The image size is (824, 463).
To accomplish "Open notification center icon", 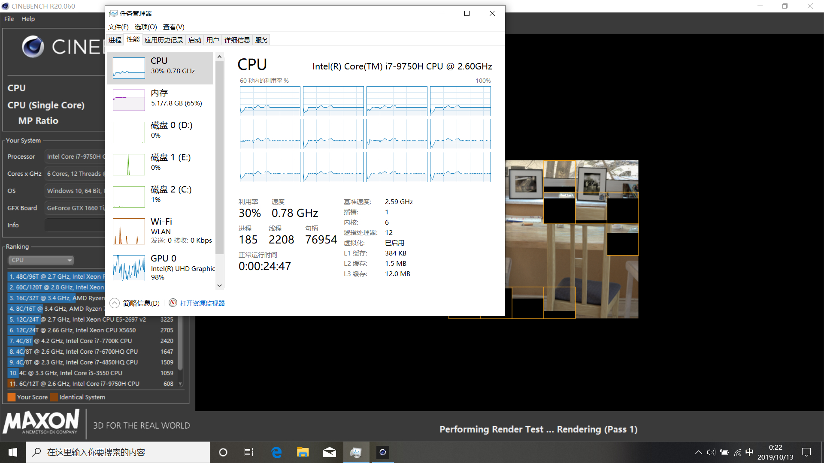I will click(806, 452).
